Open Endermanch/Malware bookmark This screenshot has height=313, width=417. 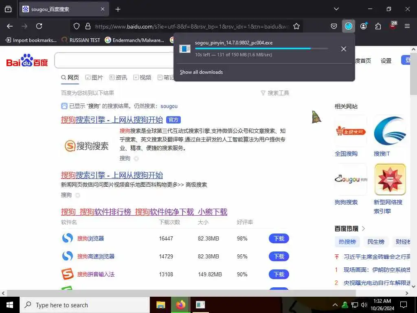pos(134,40)
